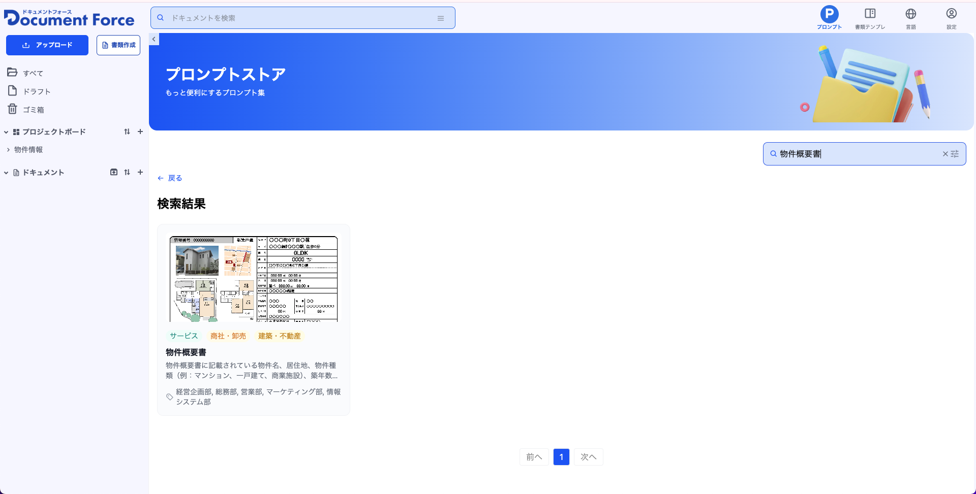976x494 pixels.
Task: Collapse the プロジェクトボード section
Action: click(6, 132)
